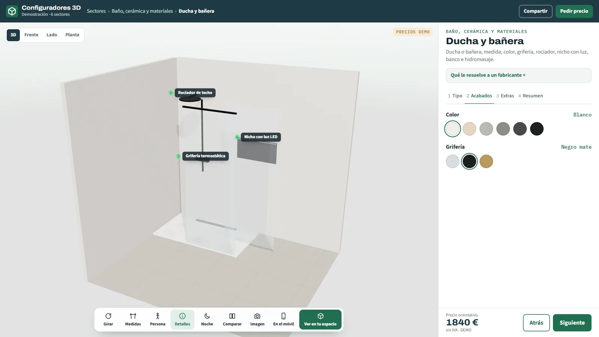The width and height of the screenshot is (599, 337).
Task: Select the Nicho con luz LED hotspot dot
Action: [237, 137]
